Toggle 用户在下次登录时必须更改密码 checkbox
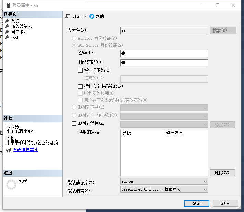Screen dimensions: 244x212 [80, 100]
